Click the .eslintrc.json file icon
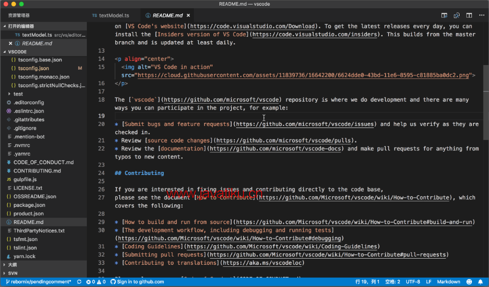 [x=9, y=111]
